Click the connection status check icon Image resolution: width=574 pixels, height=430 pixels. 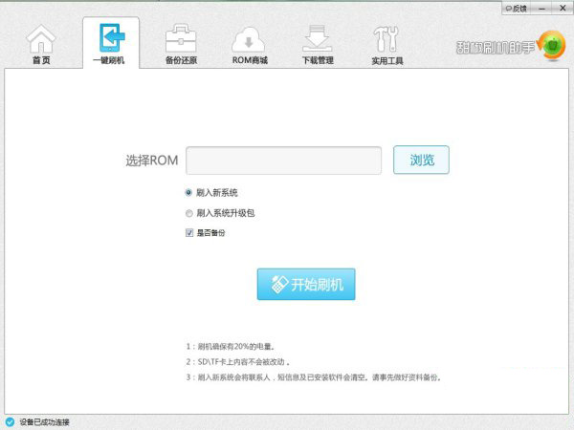(9, 421)
